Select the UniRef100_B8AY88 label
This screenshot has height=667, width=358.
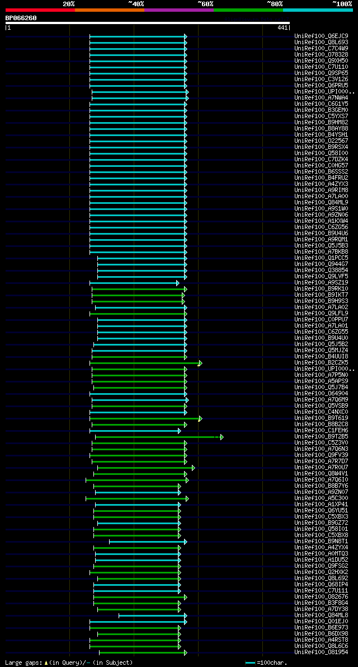(x=321, y=129)
